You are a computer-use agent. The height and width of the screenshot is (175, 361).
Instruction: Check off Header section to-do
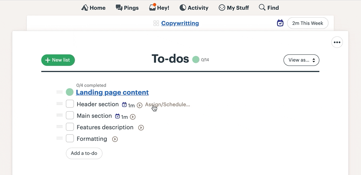pyautogui.click(x=70, y=104)
